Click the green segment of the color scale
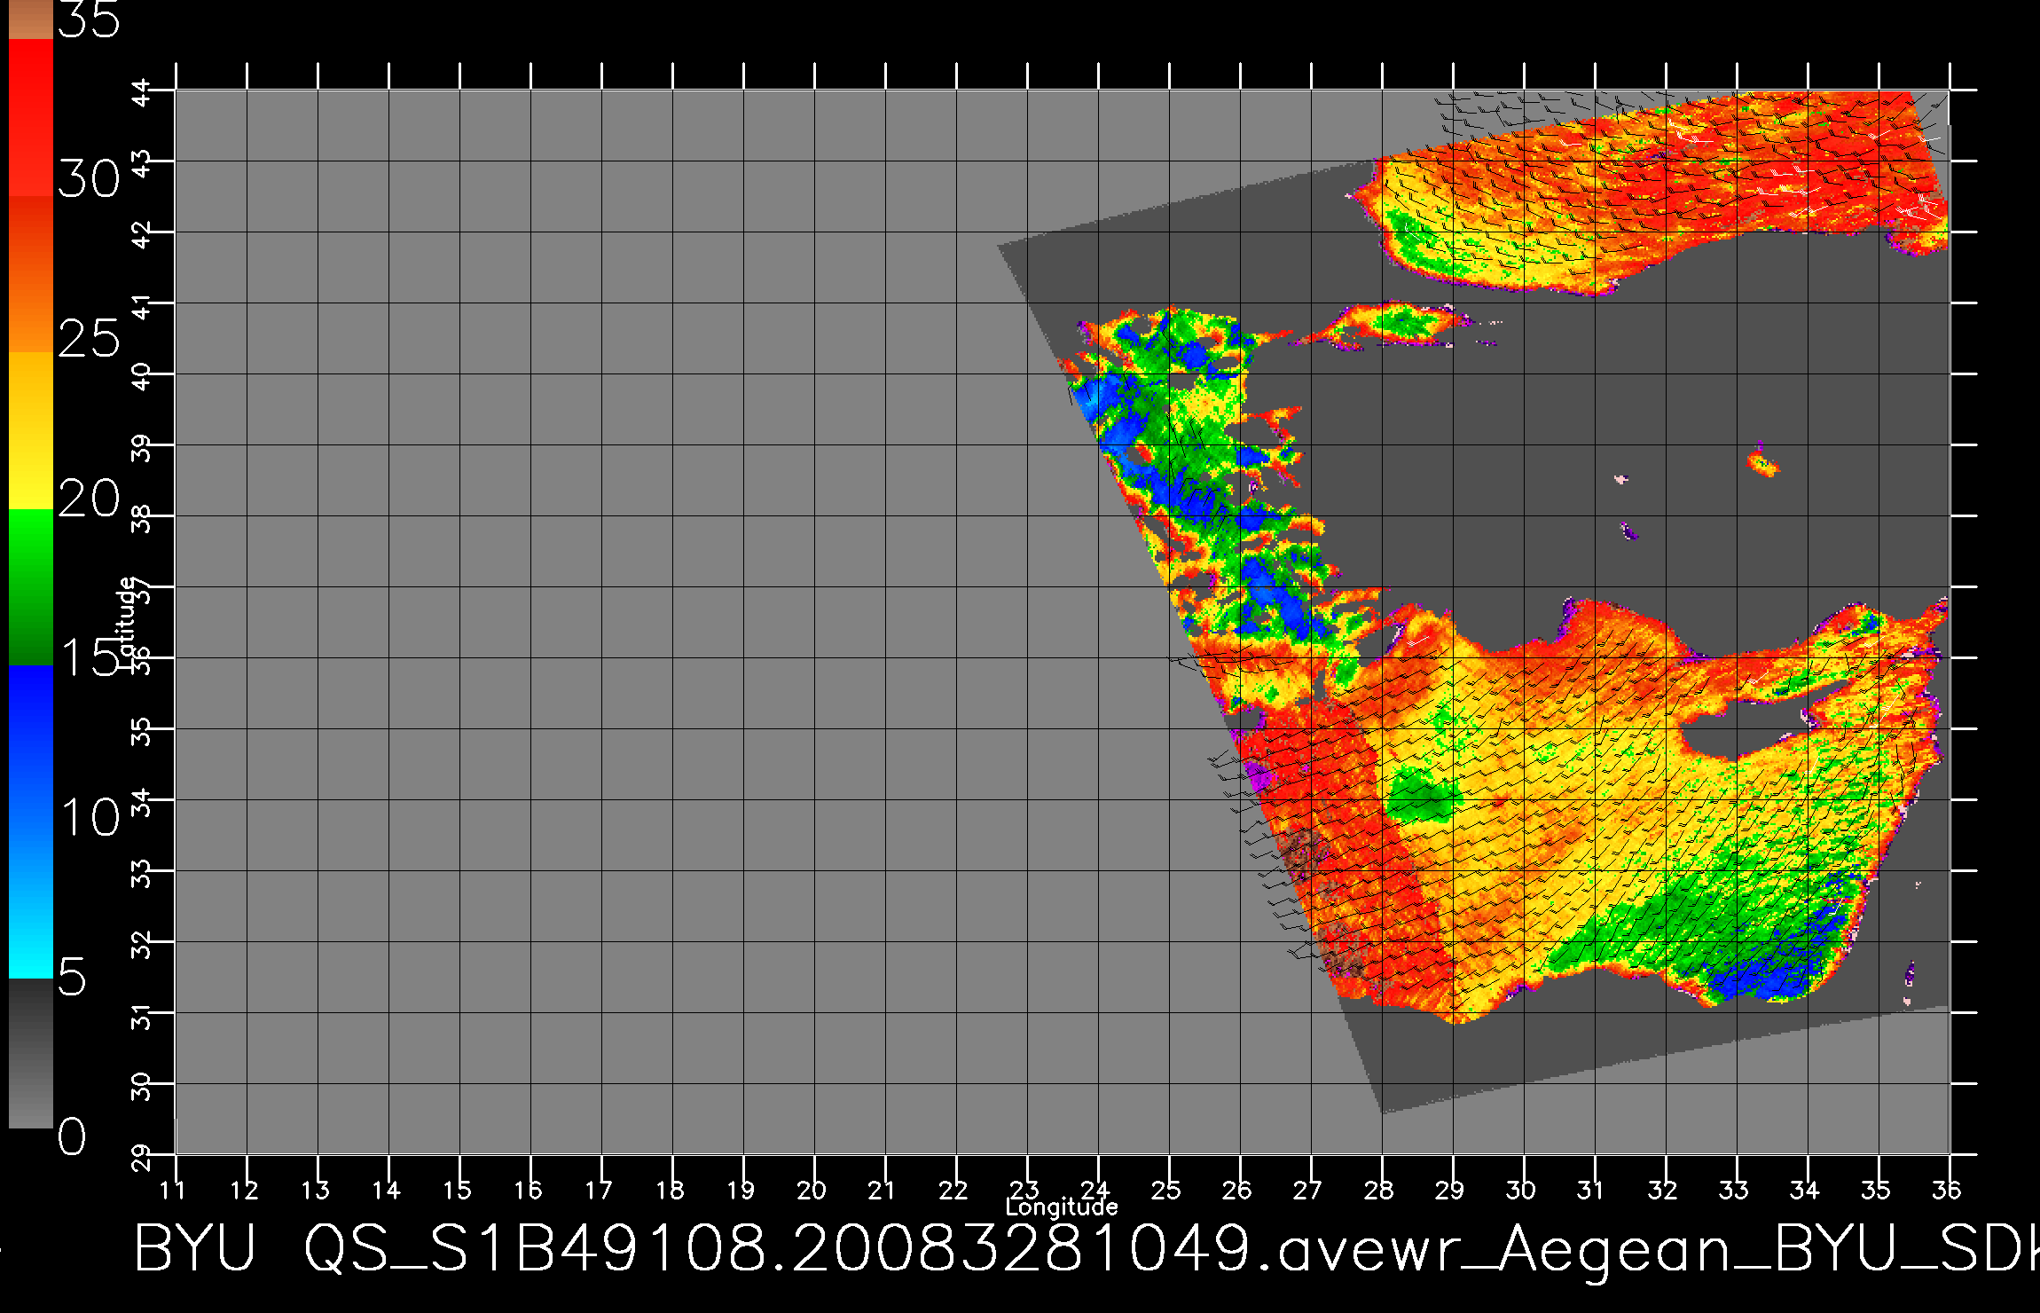This screenshot has height=1313, width=2040. (31, 587)
